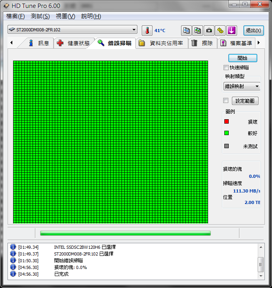This screenshot has width=272, height=288.
Task: Copy info to clipboard toolbar icon
Action: coord(186,31)
